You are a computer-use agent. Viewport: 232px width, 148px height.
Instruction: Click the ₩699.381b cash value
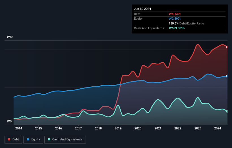(x=177, y=28)
